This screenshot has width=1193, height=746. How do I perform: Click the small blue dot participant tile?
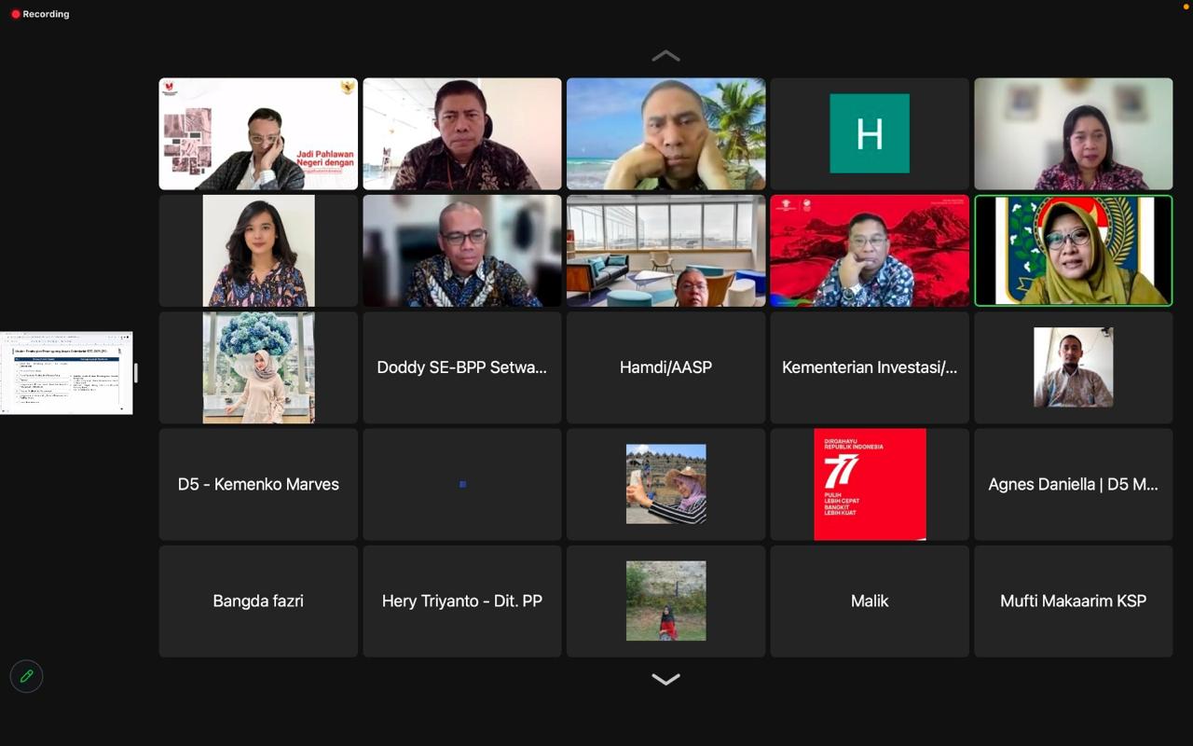coord(462,484)
